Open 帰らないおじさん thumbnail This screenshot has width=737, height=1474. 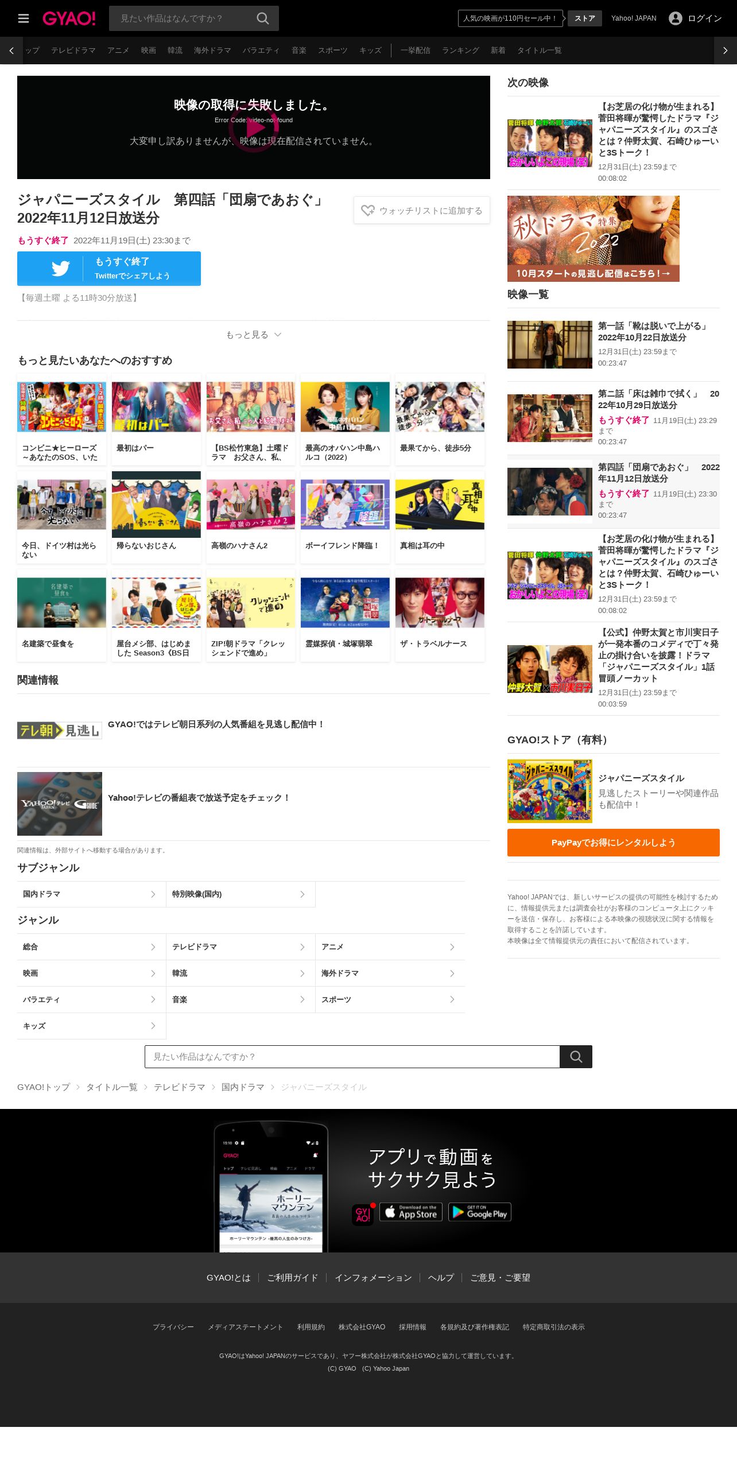156,505
